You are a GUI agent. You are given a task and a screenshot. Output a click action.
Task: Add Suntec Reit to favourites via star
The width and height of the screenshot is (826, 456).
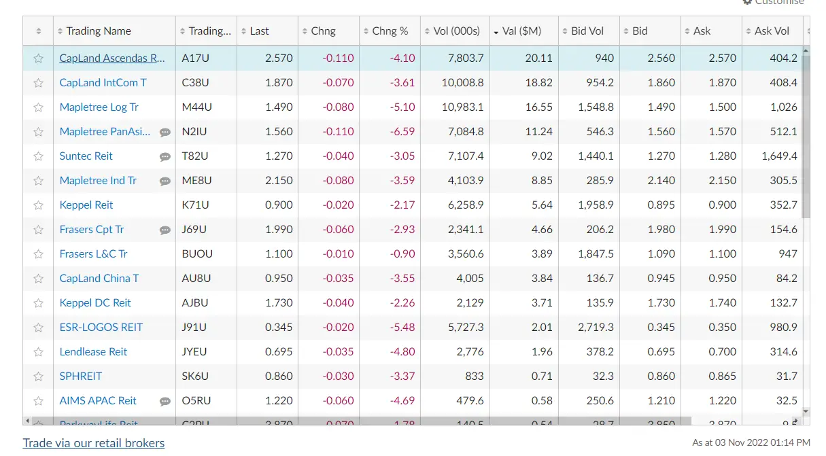38,156
